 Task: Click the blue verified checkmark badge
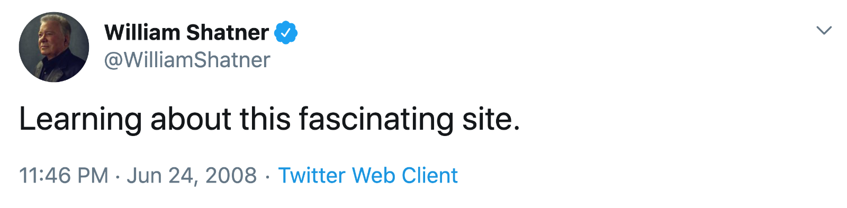tap(286, 33)
